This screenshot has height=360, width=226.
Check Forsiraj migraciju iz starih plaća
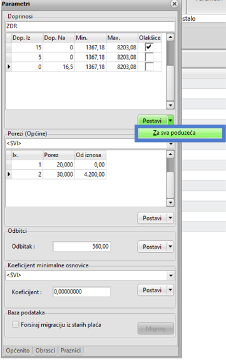pos(16,324)
